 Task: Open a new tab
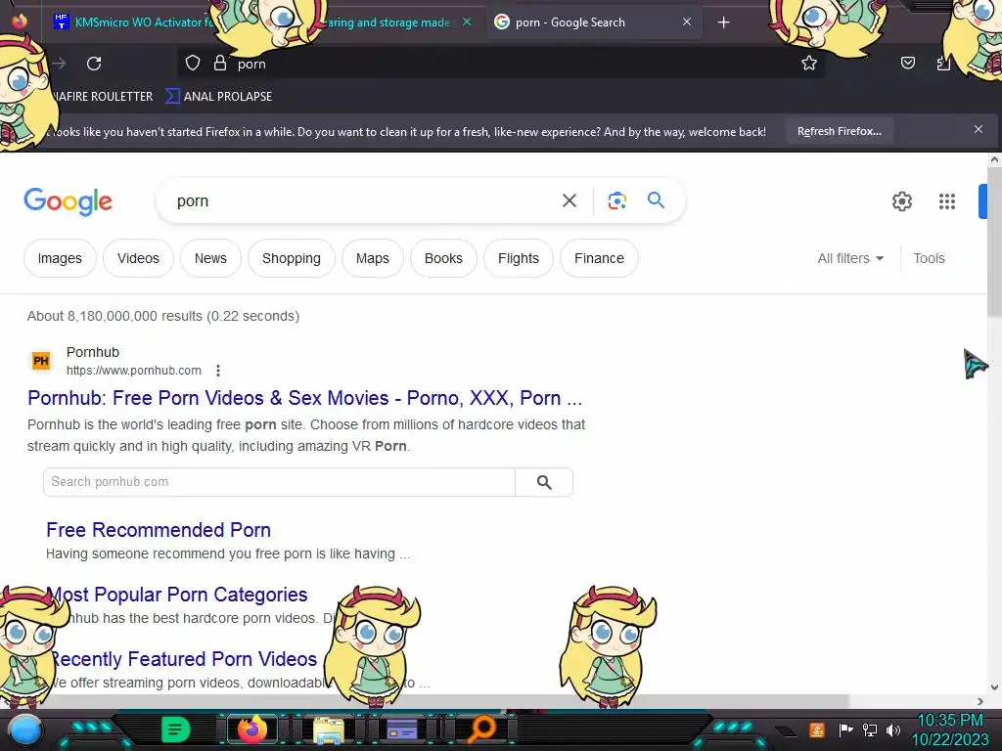[723, 22]
